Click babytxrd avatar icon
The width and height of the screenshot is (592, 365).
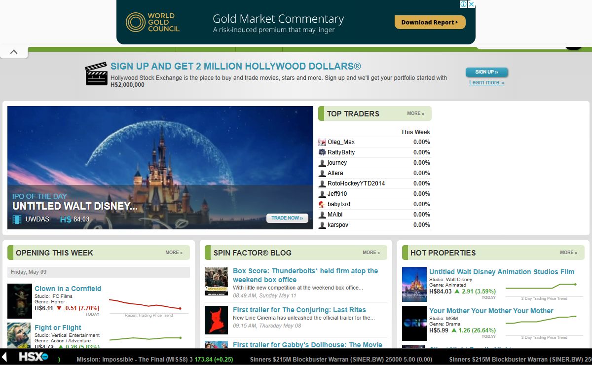322,204
